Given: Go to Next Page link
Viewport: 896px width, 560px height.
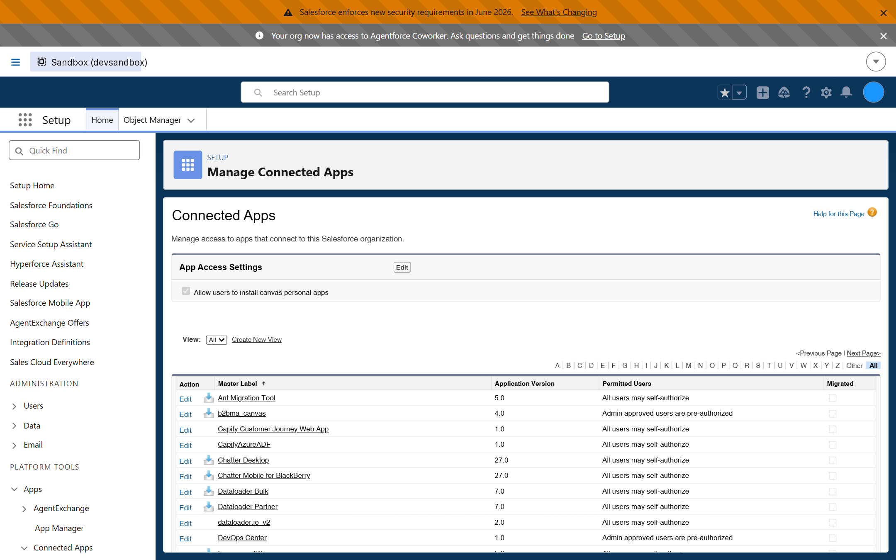Looking at the screenshot, I should coord(863,353).
